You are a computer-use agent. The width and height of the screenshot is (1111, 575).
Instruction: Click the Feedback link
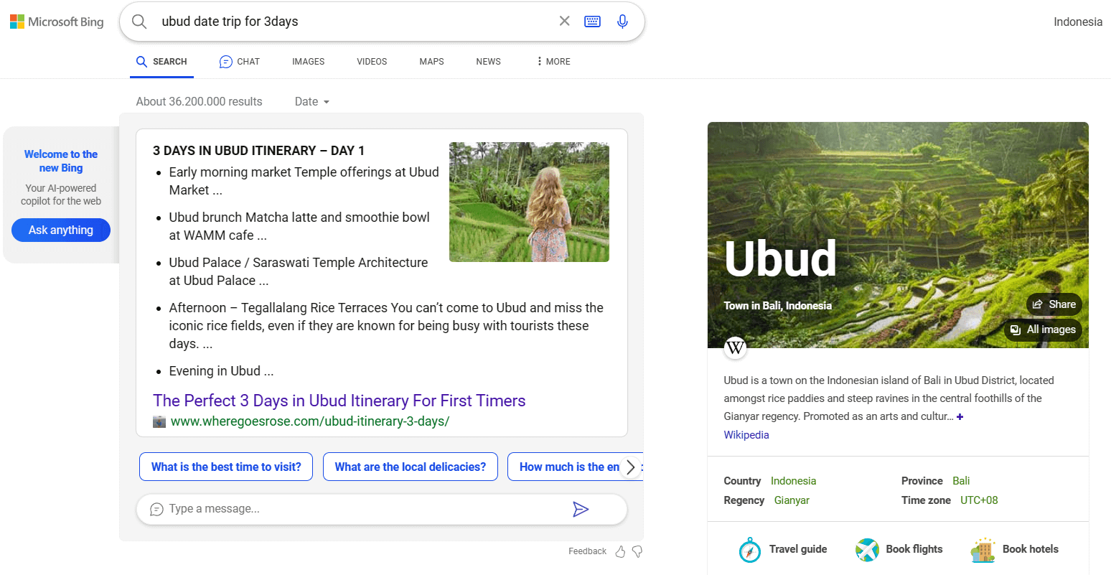click(587, 551)
